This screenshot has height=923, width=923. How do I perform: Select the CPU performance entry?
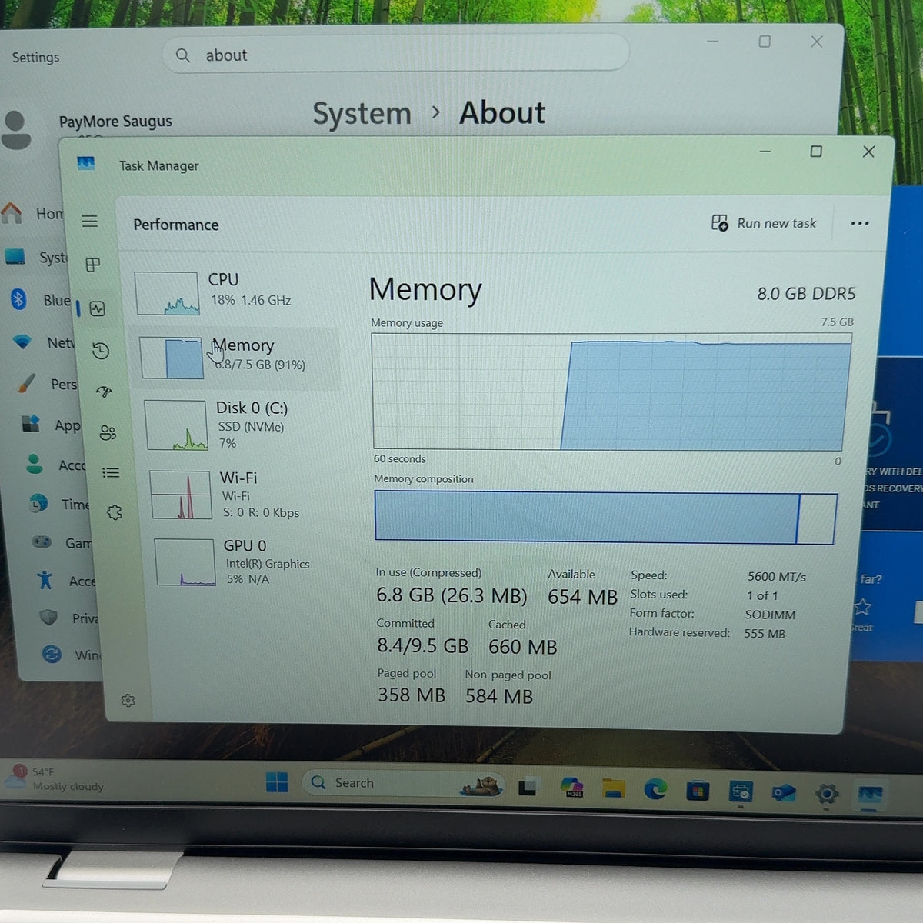[x=235, y=292]
